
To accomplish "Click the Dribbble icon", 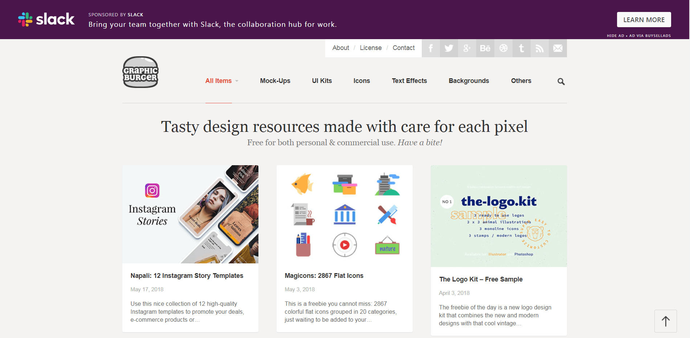I will [503, 48].
